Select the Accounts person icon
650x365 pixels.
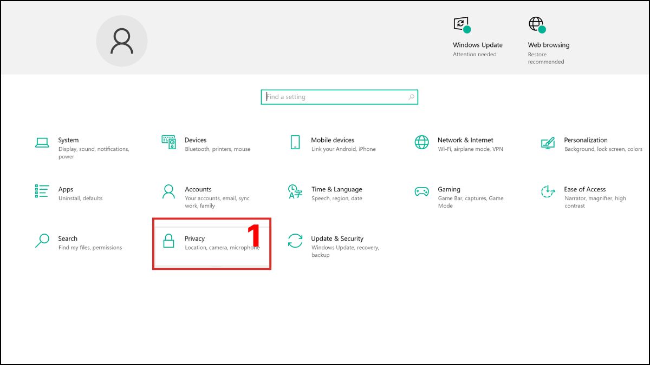[x=168, y=191]
